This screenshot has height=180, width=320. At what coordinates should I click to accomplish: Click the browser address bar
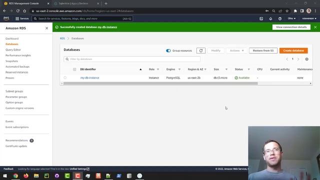click(147, 11)
